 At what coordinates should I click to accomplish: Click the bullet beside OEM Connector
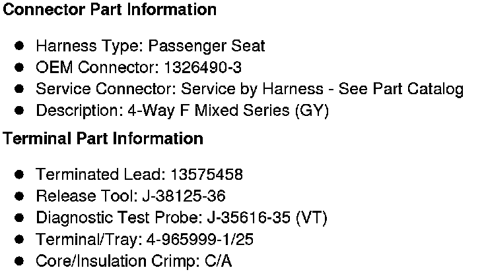click(20, 67)
